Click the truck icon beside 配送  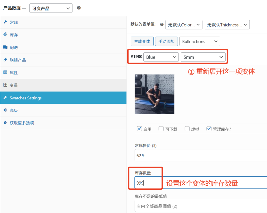5,47
